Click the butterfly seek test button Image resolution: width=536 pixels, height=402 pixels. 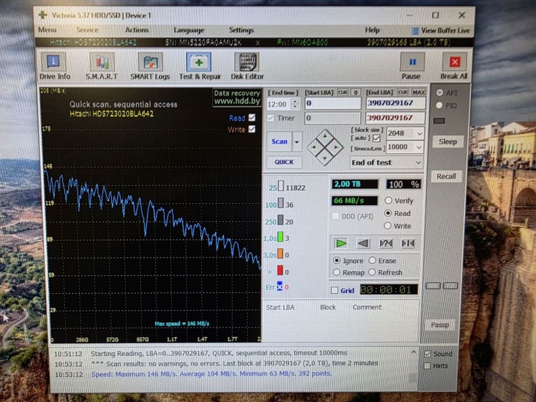pyautogui.click(x=408, y=243)
